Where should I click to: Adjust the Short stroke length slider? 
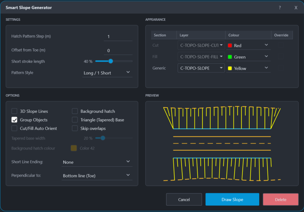point(114,61)
